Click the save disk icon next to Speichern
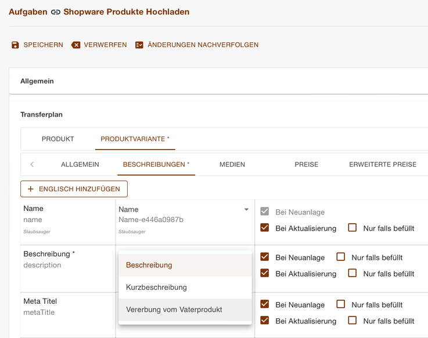 pyautogui.click(x=15, y=45)
